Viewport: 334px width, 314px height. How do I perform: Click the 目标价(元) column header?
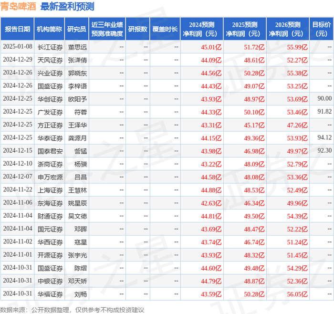pos(322,29)
